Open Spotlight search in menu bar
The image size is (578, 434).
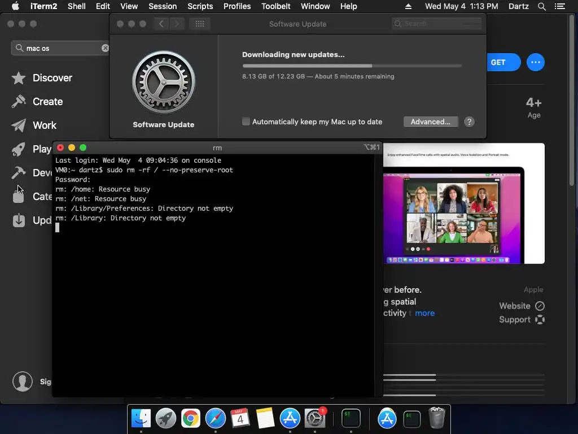pos(541,6)
